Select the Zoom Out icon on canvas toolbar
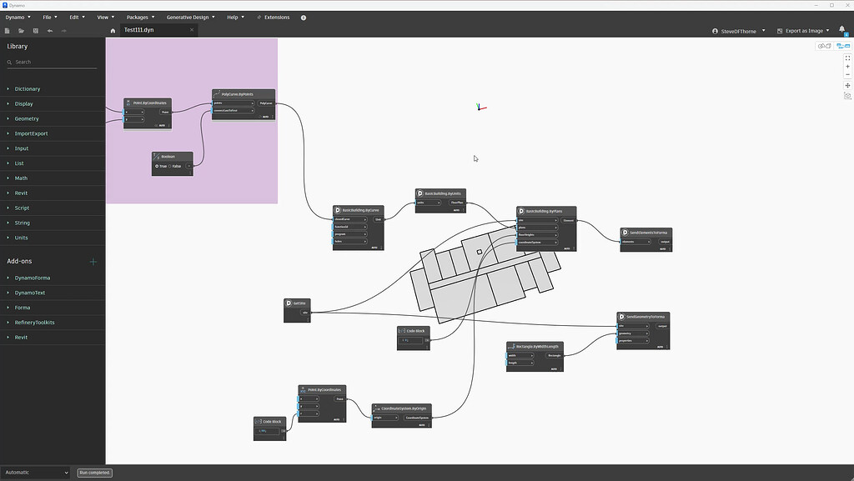 coord(847,73)
